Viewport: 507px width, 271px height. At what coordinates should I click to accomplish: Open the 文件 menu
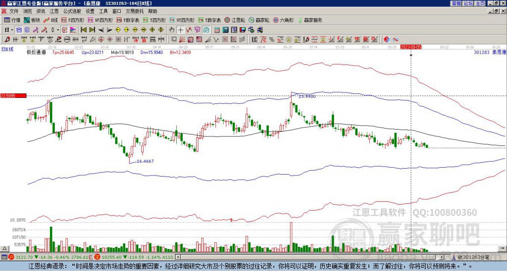pyautogui.click(x=14, y=11)
